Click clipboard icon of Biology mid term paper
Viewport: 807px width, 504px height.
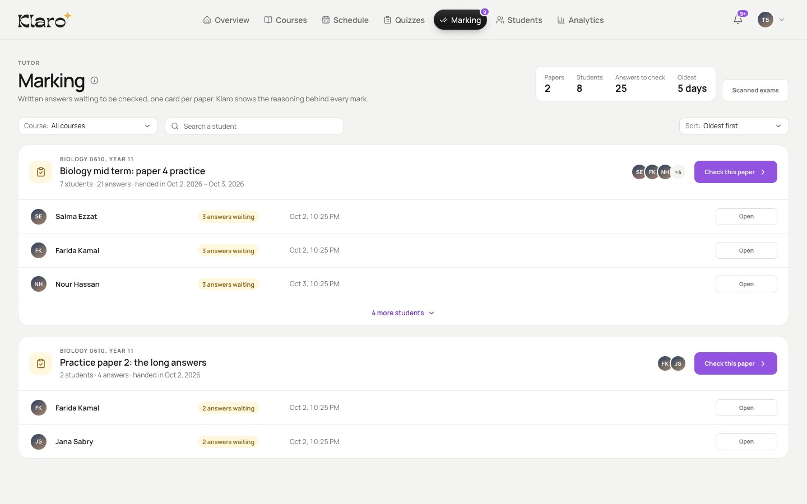point(41,172)
